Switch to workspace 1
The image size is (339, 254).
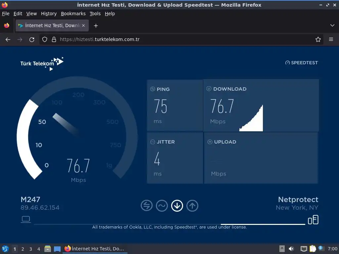15,249
